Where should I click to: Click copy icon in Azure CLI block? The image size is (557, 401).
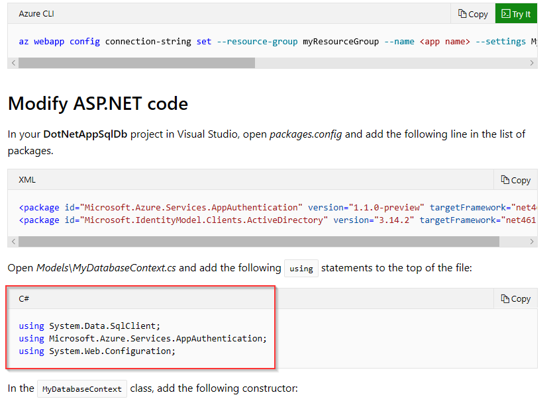462,14
